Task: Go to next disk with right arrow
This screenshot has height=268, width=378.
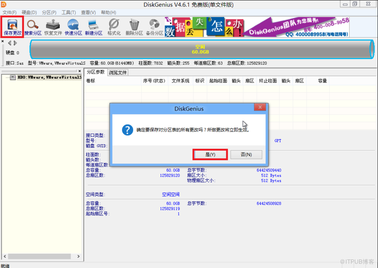Action: (15, 43)
